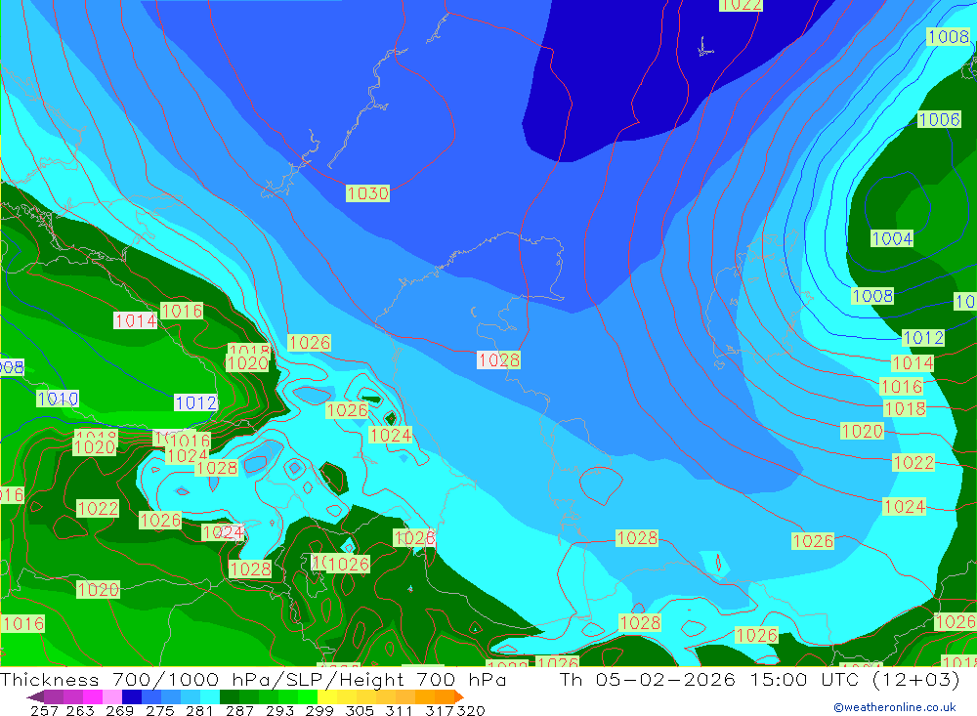
Task: Click the '293' legend value
Action: pyautogui.click(x=279, y=710)
